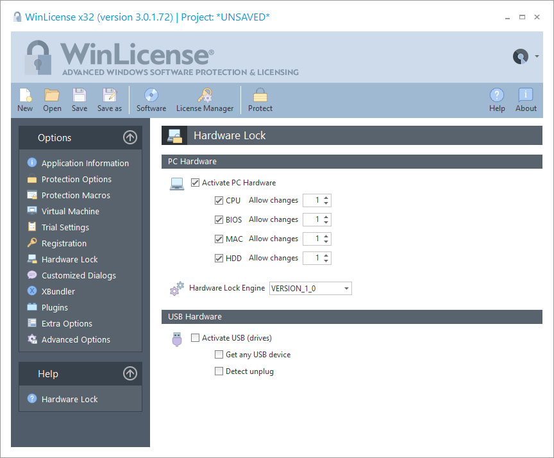The width and height of the screenshot is (554, 458).
Task: Check Get any USB device
Action: pos(219,354)
